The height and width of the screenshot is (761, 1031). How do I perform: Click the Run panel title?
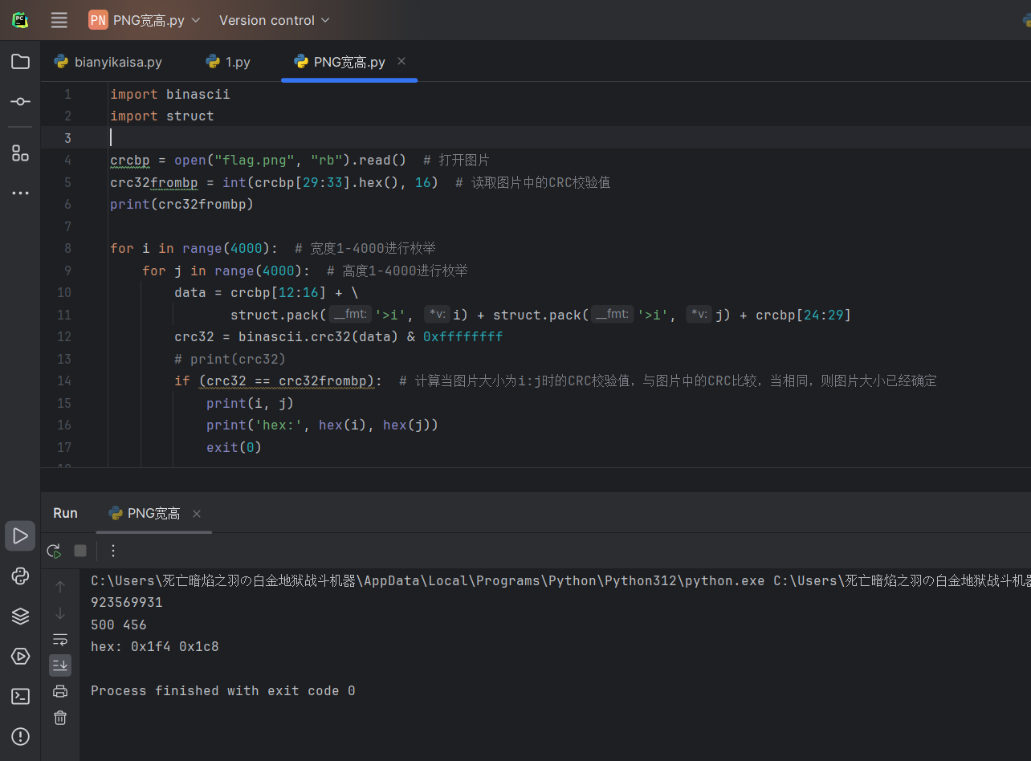pos(66,513)
